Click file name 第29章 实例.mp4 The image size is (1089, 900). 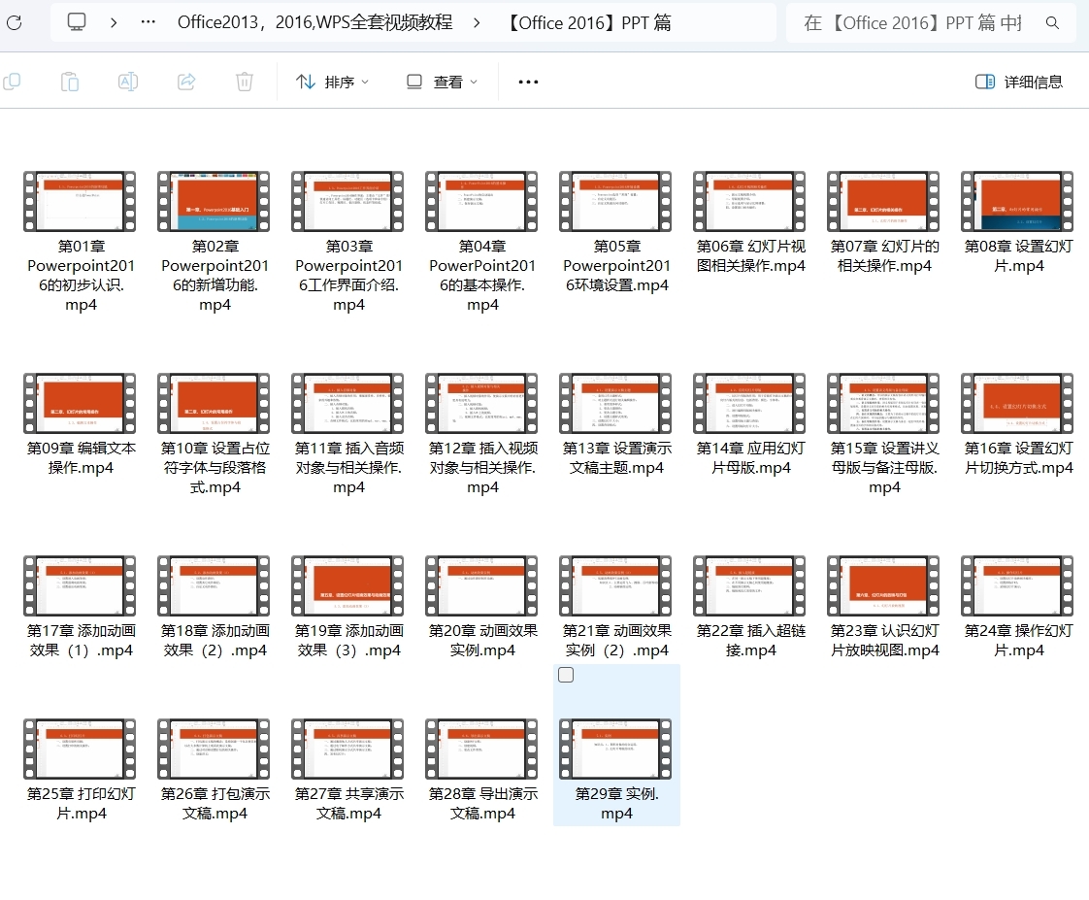tap(616, 803)
